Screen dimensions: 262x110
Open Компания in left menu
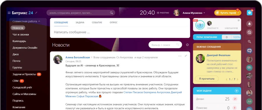click(19, 107)
